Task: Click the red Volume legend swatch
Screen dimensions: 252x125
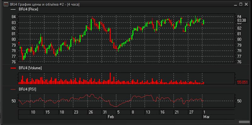Action: coord(13,68)
